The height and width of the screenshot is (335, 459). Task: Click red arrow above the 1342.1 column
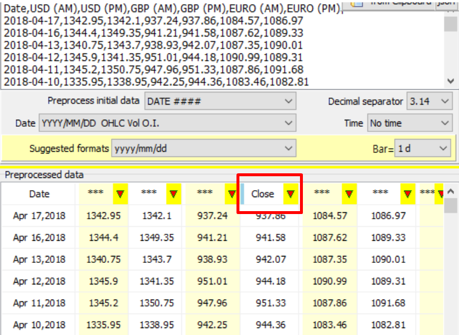[x=174, y=194]
